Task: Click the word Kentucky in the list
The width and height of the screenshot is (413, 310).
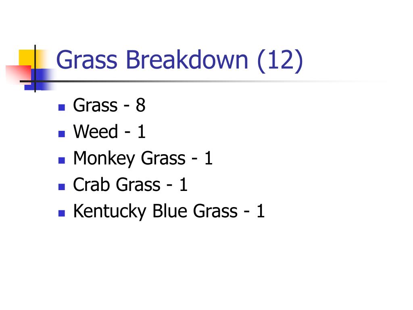Action: [110, 212]
